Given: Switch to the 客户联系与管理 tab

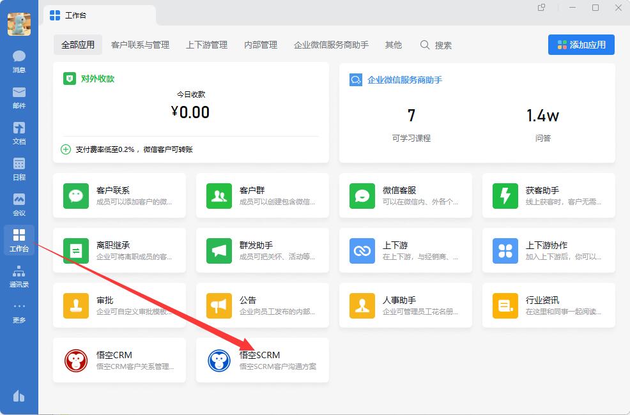Looking at the screenshot, I should tap(140, 45).
